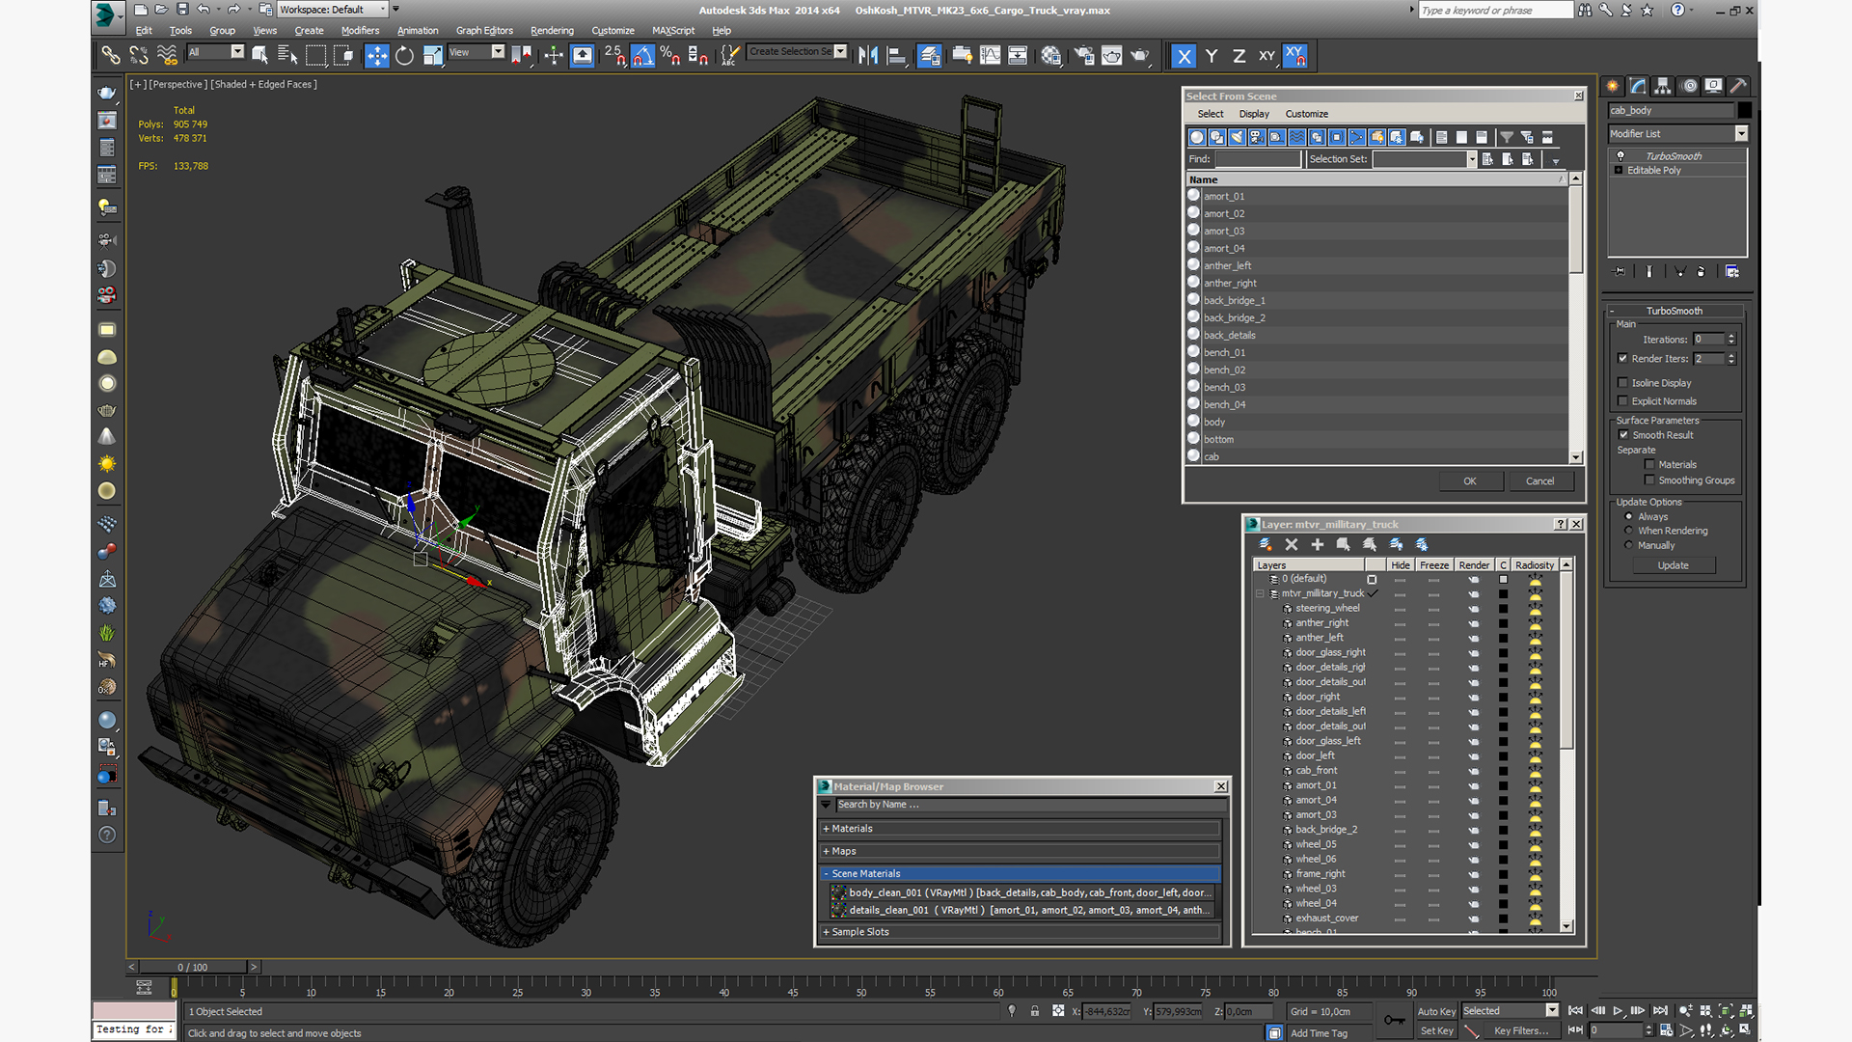1852x1042 pixels.
Task: Restrict transform to X axis
Action: click(x=1184, y=56)
